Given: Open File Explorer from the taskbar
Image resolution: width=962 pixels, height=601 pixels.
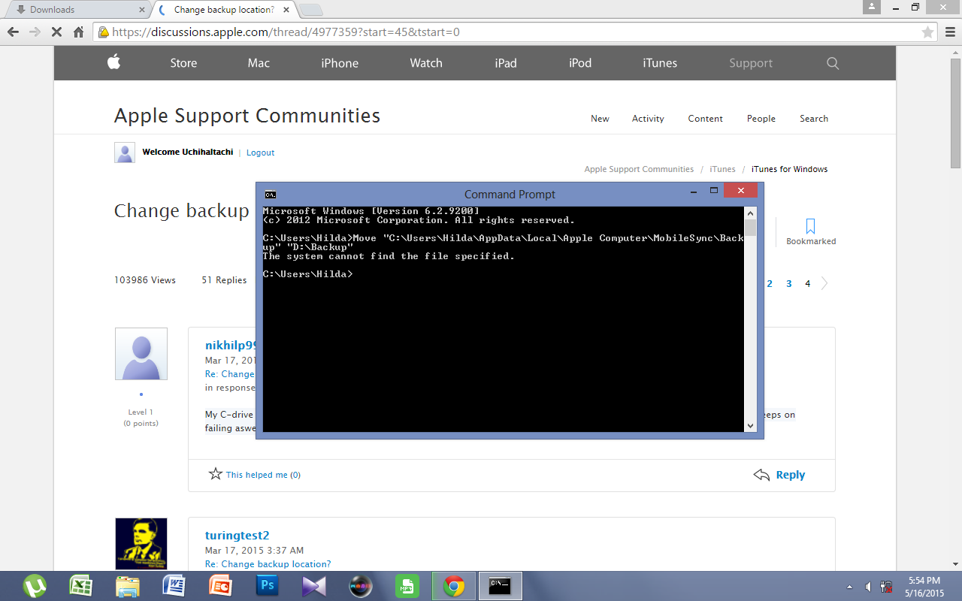Looking at the screenshot, I should [x=128, y=586].
